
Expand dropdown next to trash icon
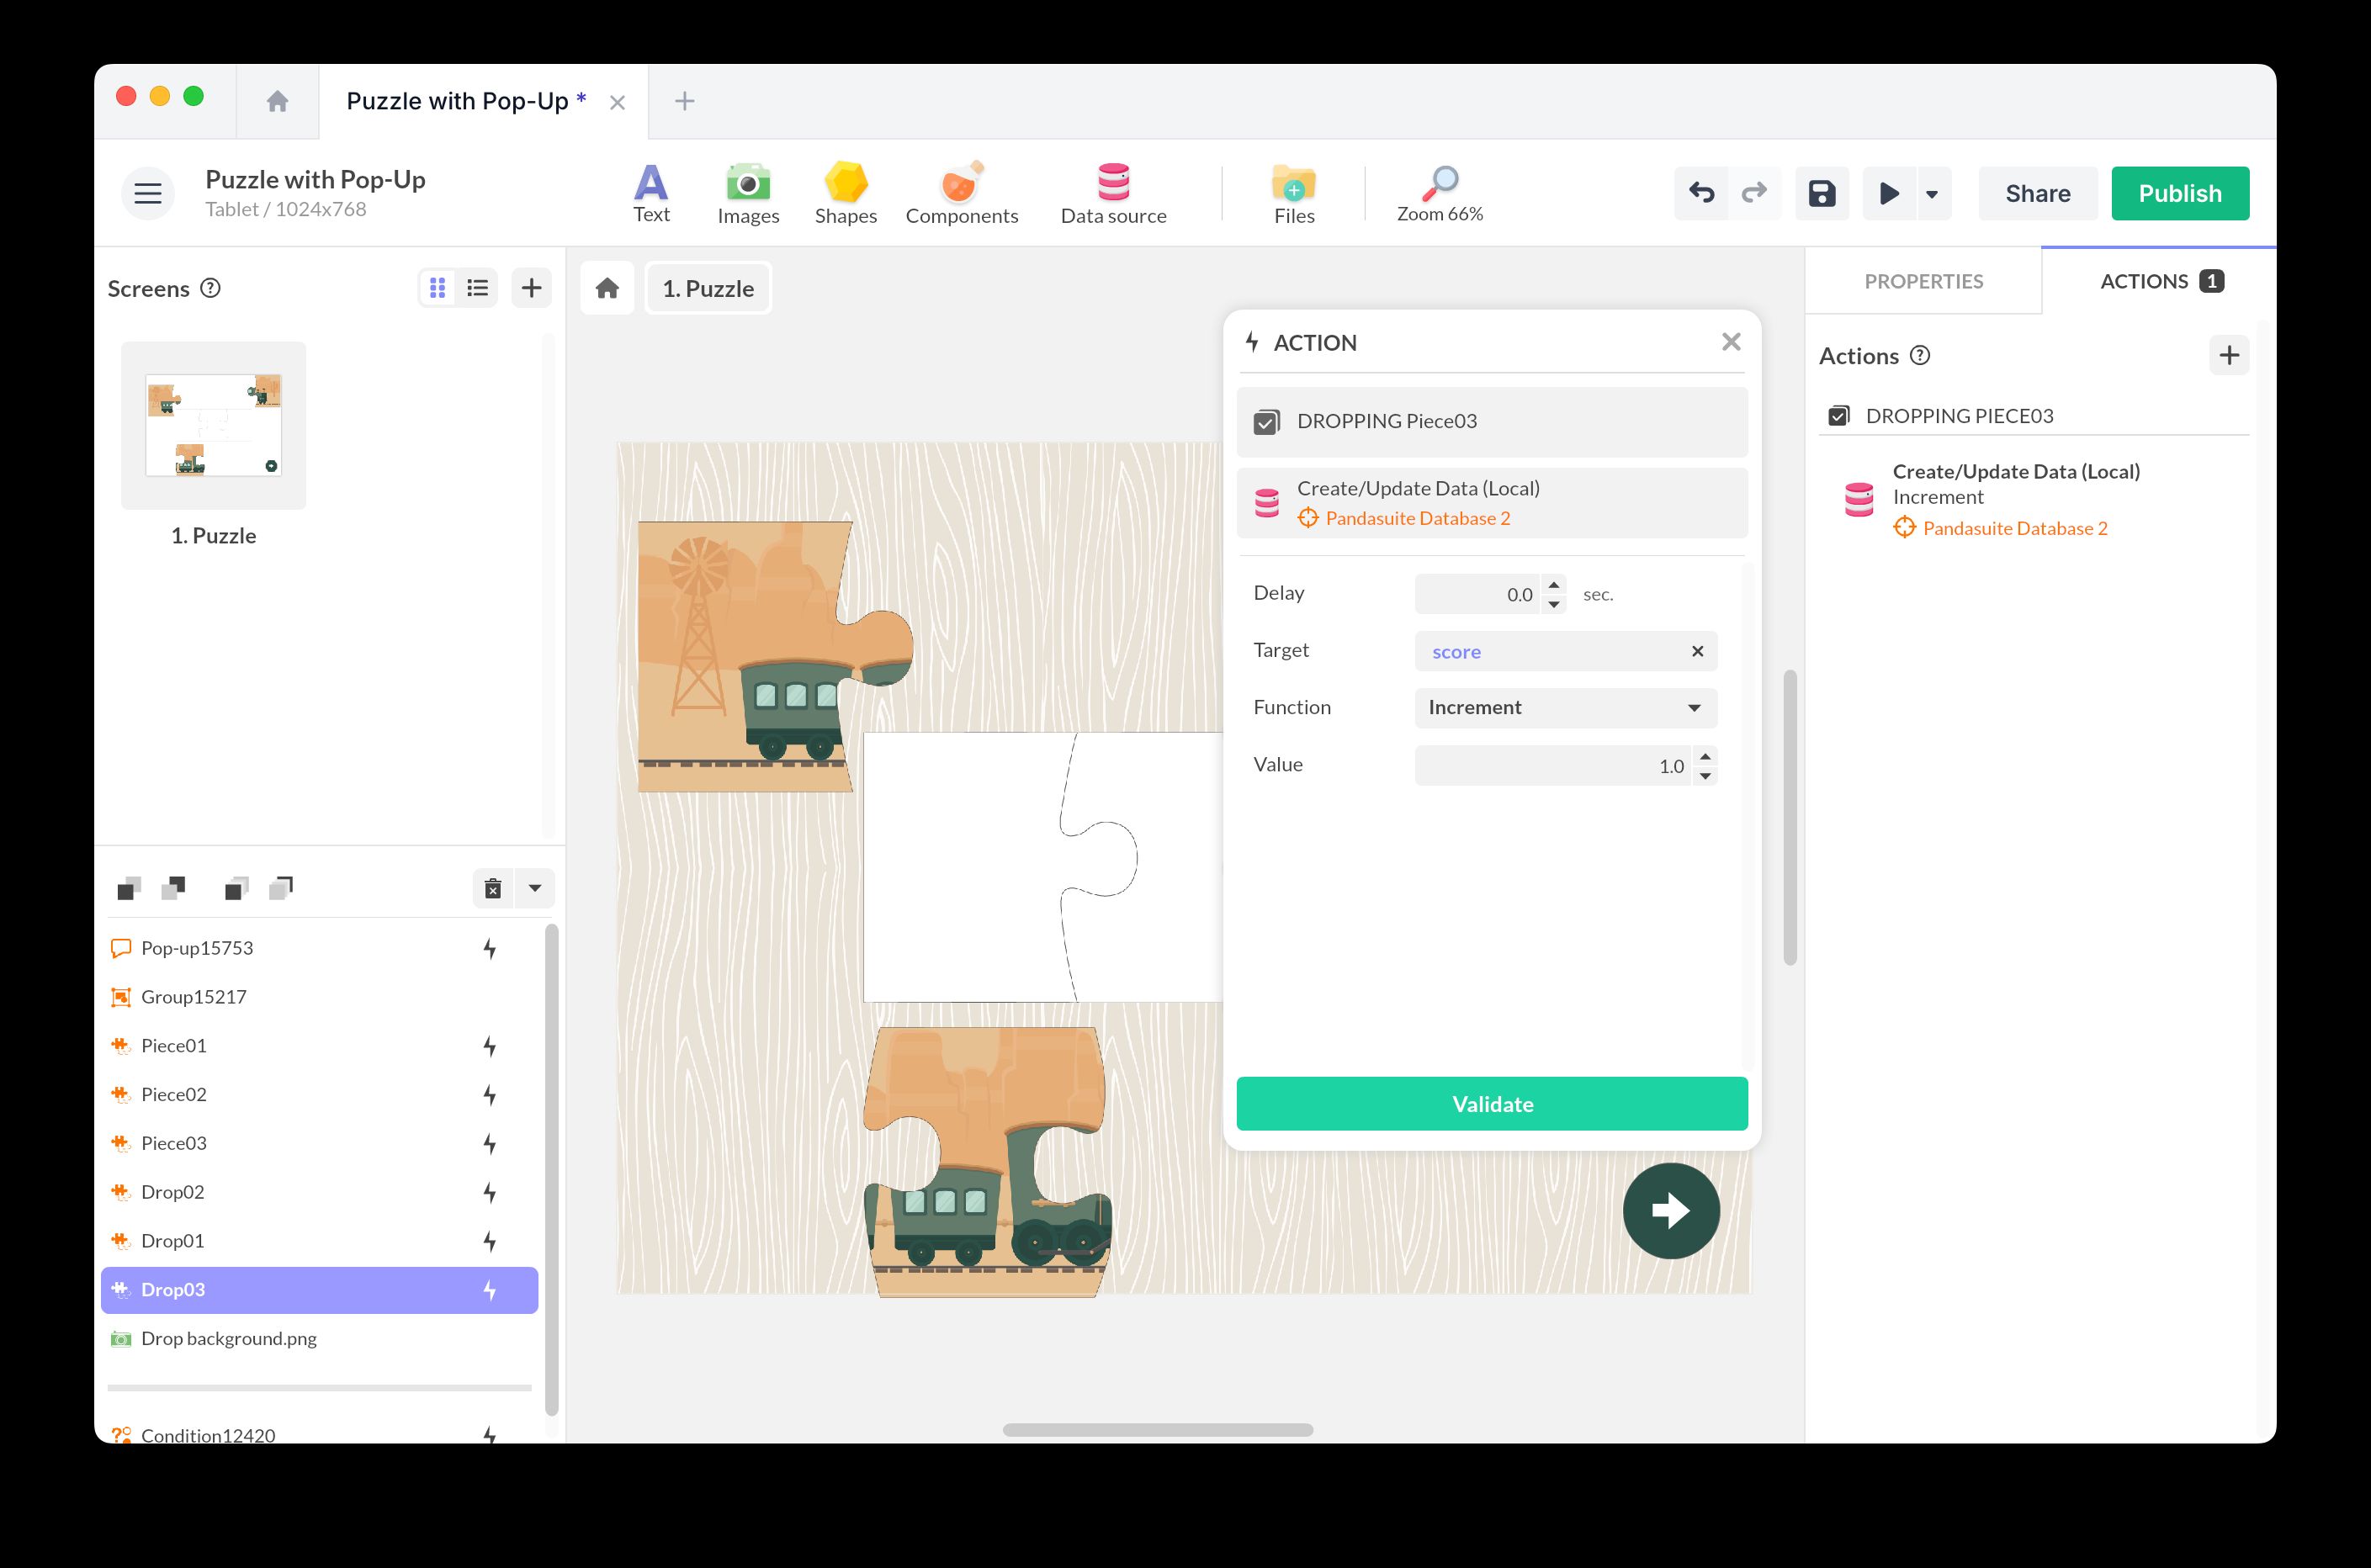[535, 888]
